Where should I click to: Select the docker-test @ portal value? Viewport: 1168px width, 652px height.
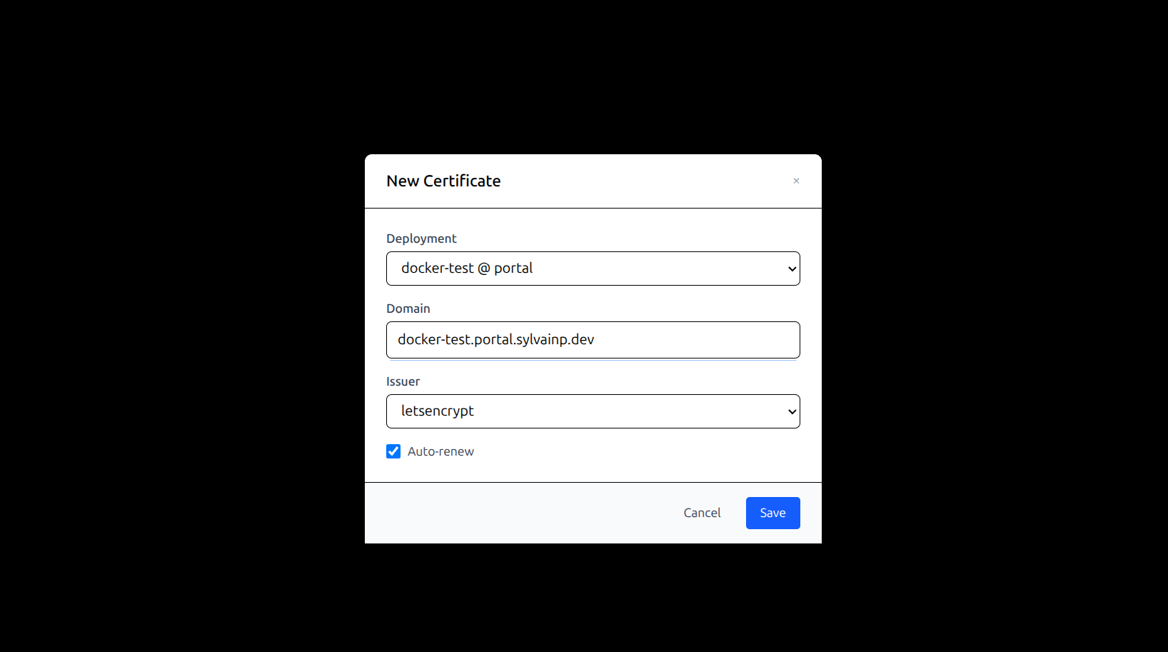coord(467,269)
